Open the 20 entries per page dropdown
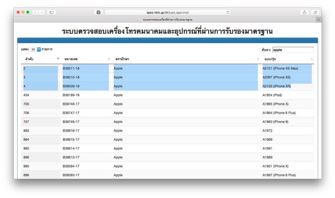This screenshot has width=335, height=198. point(35,49)
